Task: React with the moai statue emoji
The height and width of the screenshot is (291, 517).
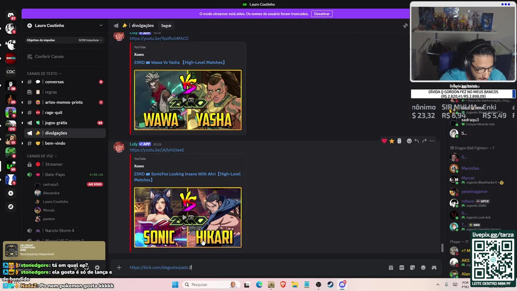Action: [399, 141]
